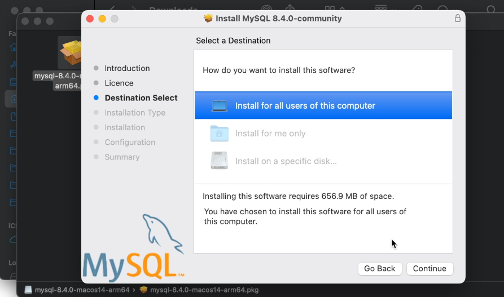This screenshot has height=297, width=504.
Task: Select the Summary step
Action: click(x=122, y=157)
